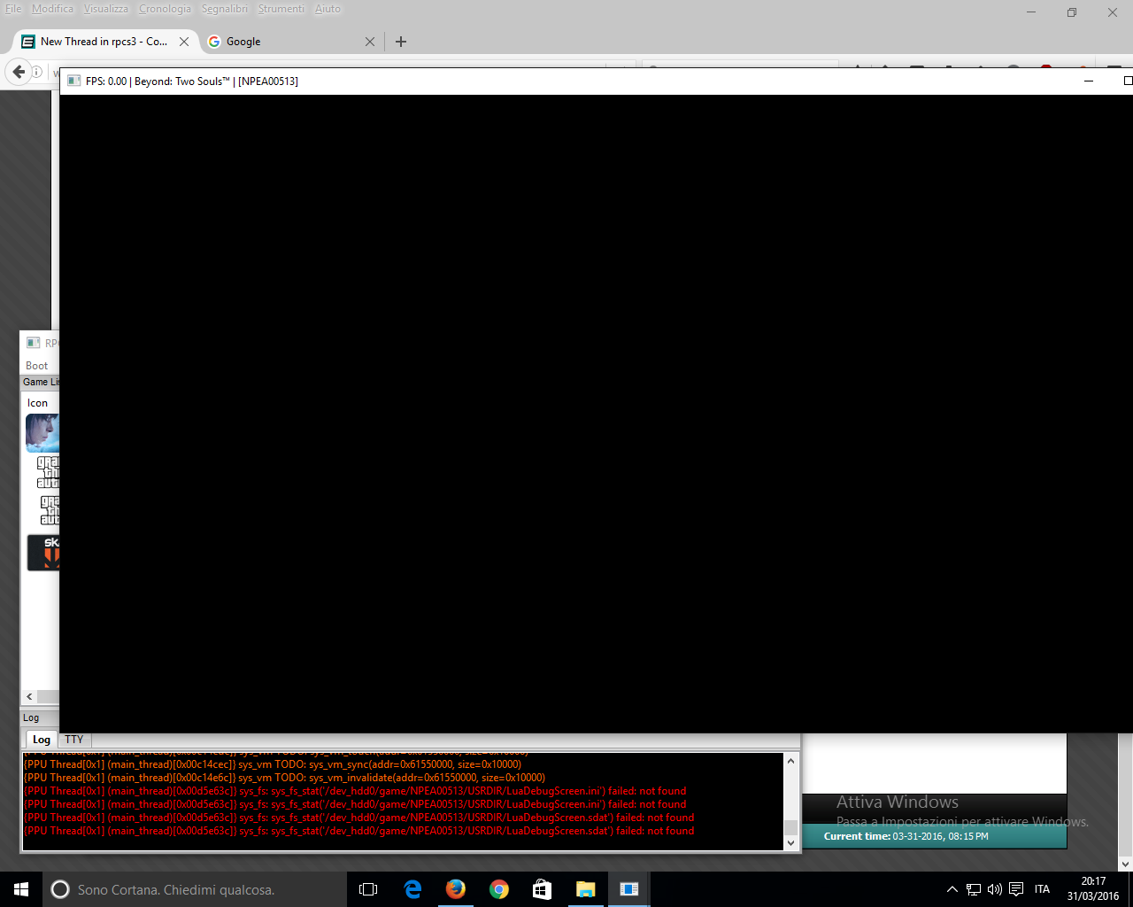Open the Visualizza menu
Image resolution: width=1133 pixels, height=907 pixels.
pos(106,9)
